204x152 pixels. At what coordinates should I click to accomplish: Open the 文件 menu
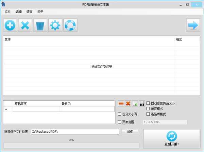point(8,12)
